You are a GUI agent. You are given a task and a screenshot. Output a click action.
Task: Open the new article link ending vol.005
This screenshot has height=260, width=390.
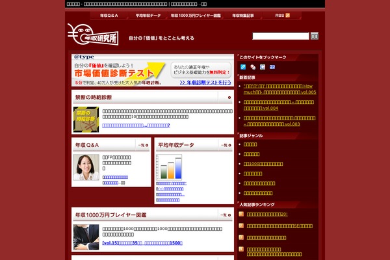(279, 89)
